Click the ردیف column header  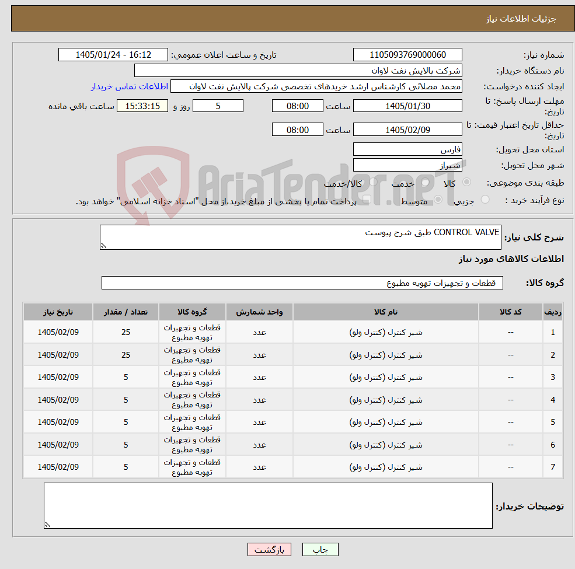(553, 312)
